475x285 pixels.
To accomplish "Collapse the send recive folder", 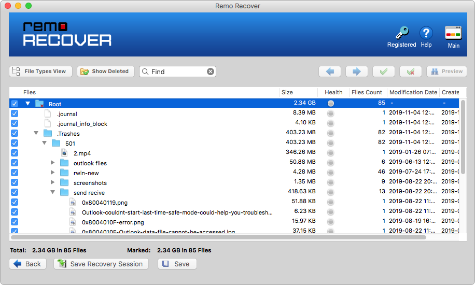I will [52, 192].
